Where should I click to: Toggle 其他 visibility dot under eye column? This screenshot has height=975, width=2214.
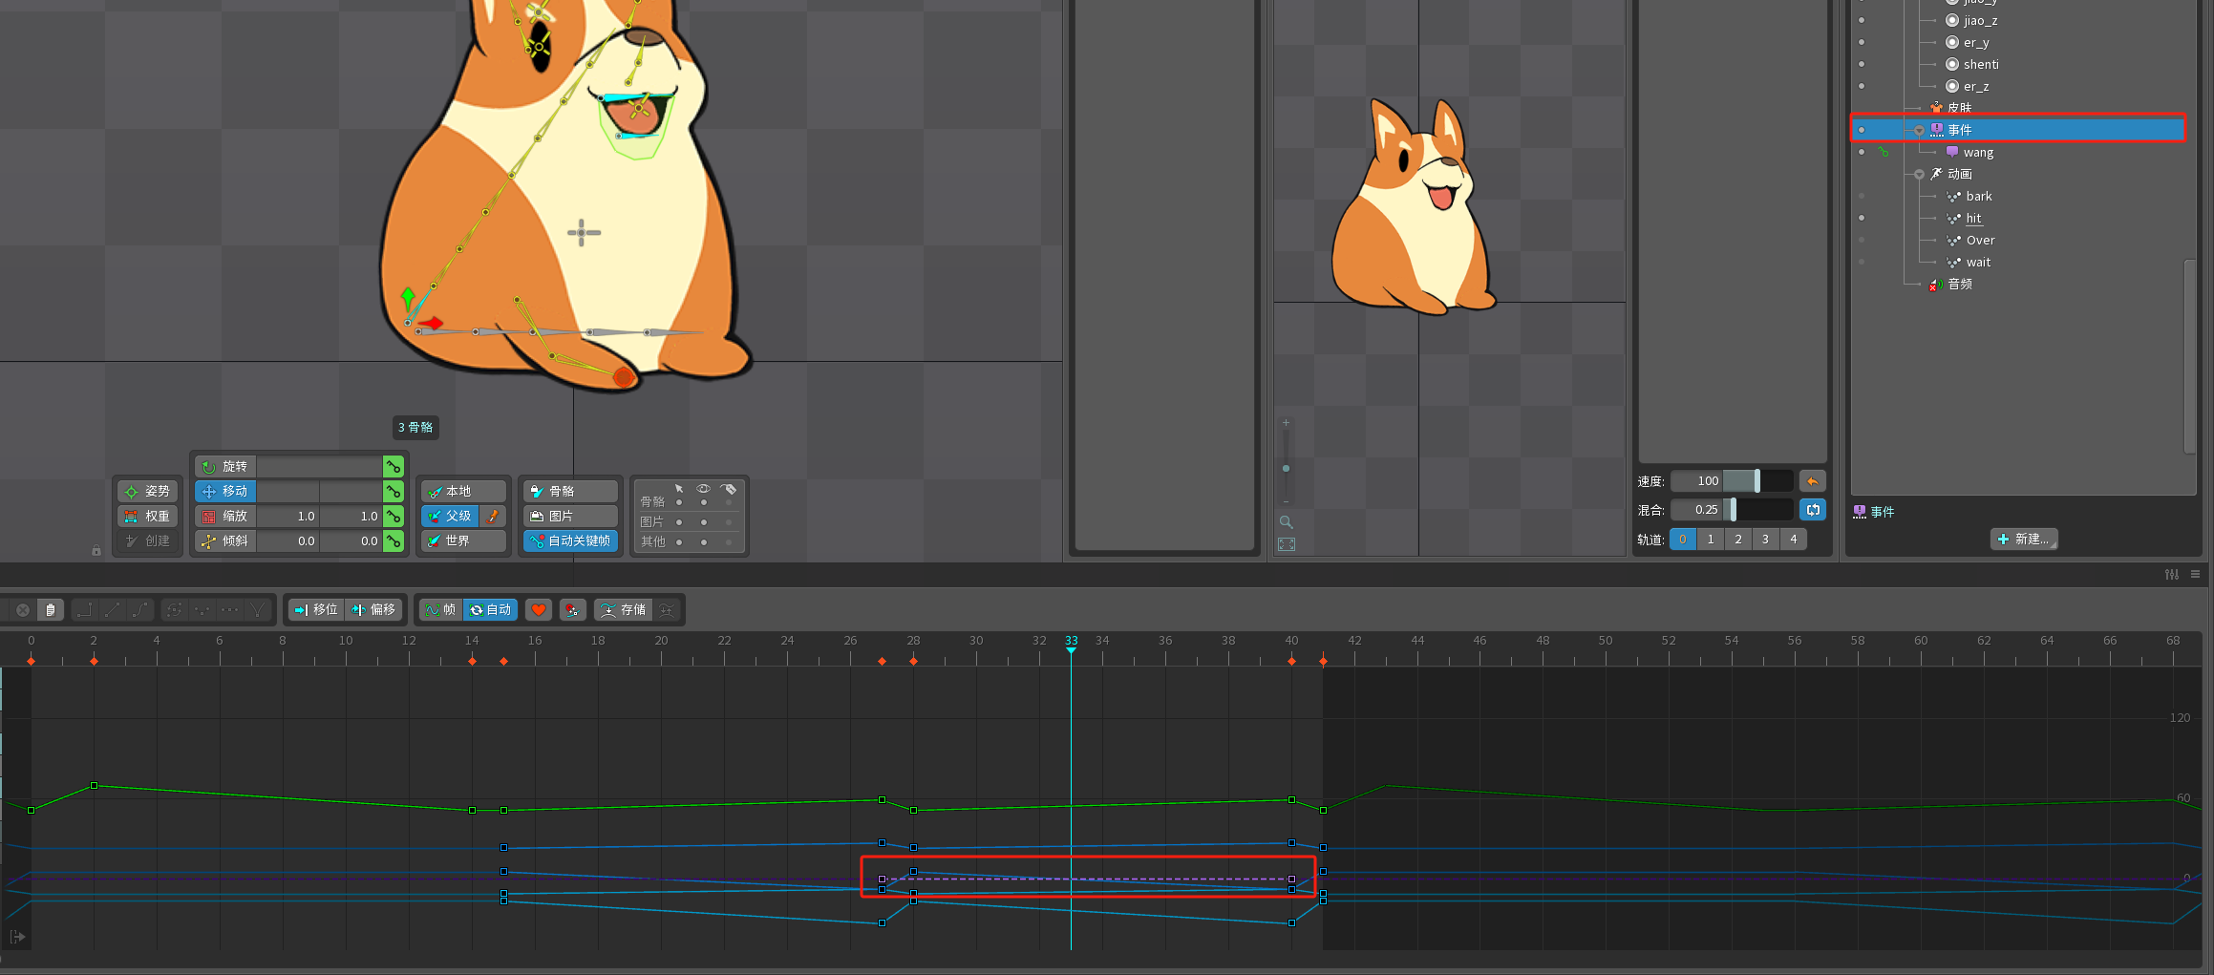(704, 542)
